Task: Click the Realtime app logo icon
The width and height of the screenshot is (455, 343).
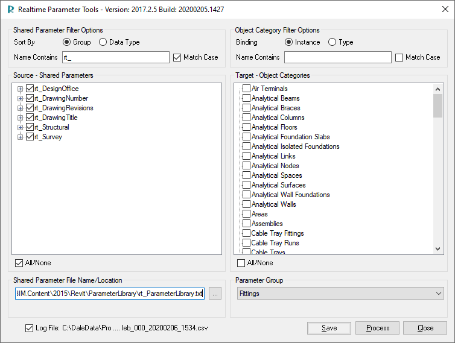Action: pyautogui.click(x=11, y=10)
